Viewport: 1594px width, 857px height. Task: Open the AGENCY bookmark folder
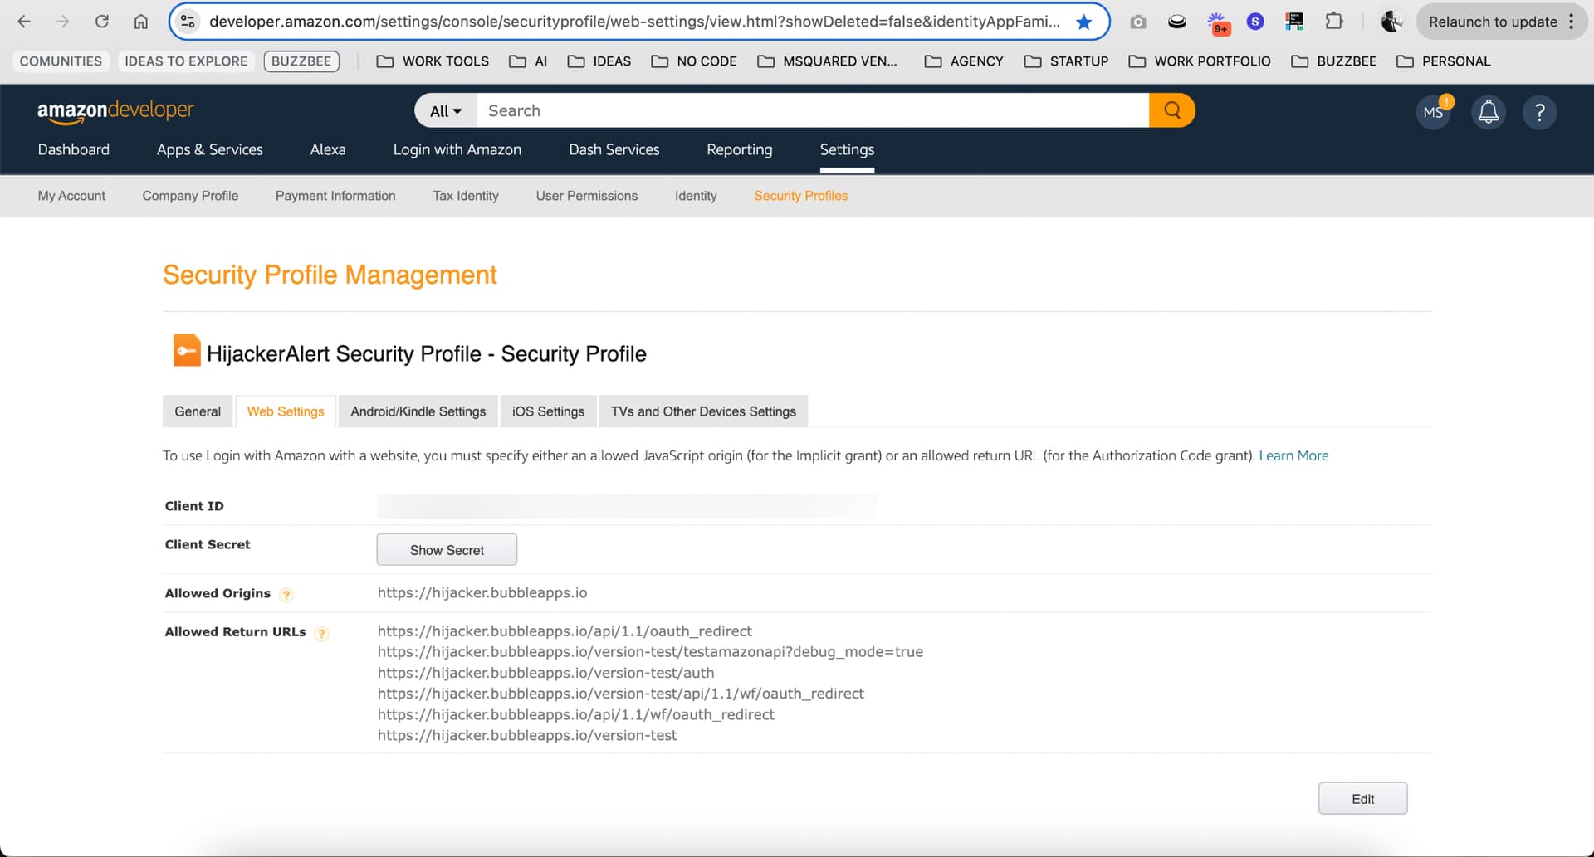tap(964, 61)
